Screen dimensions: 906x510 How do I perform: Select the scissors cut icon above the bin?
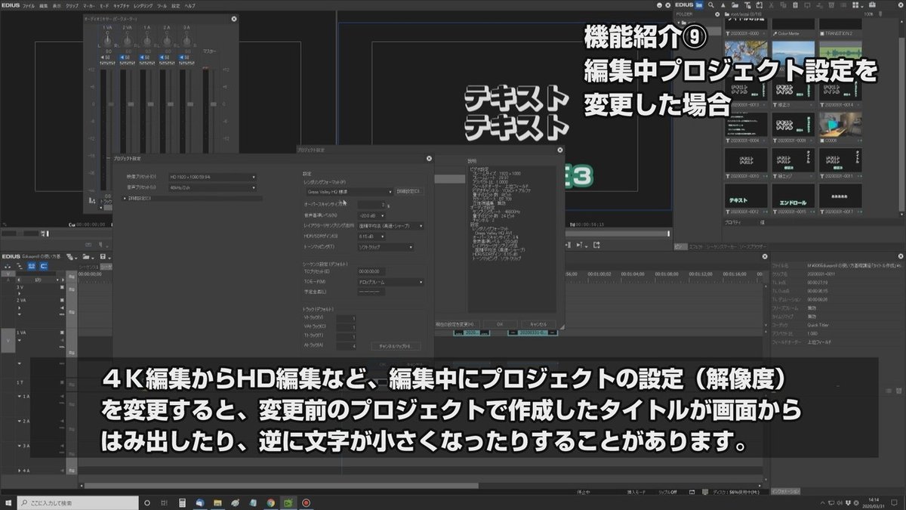pyautogui.click(x=770, y=5)
